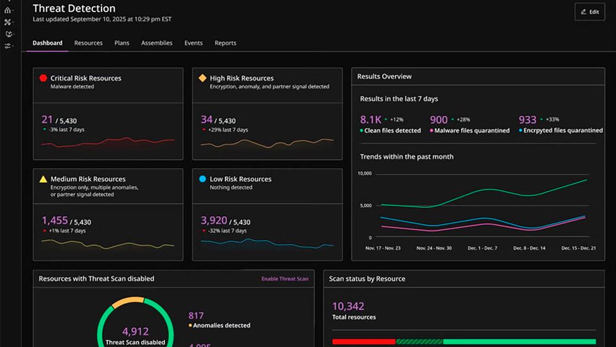Click the 34 high risk resources count
This screenshot has height=347, width=616.
206,119
